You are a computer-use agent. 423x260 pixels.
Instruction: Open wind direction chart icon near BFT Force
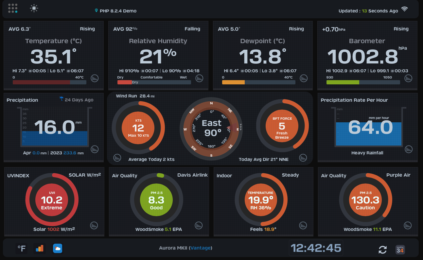[x=303, y=158]
